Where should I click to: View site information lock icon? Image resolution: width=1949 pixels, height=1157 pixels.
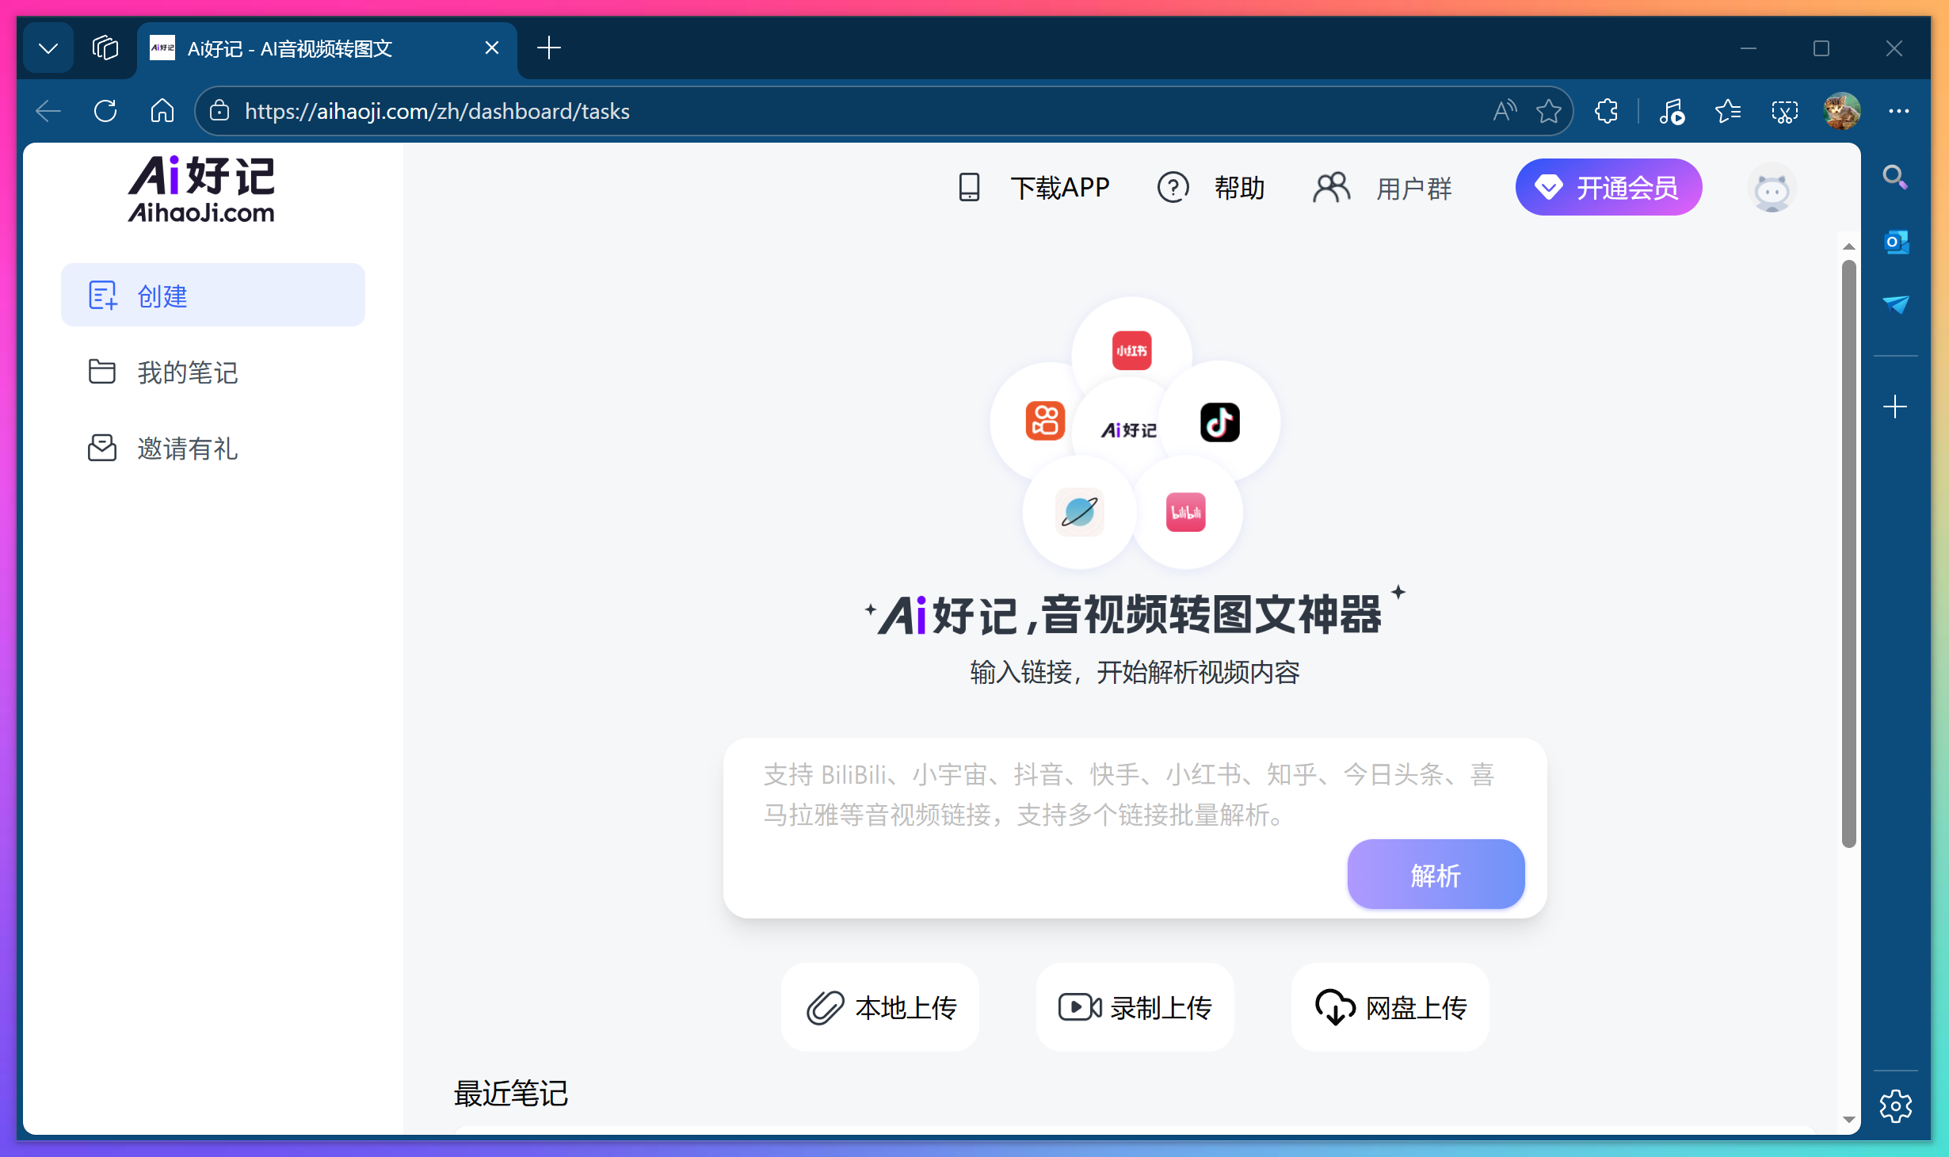(x=219, y=111)
